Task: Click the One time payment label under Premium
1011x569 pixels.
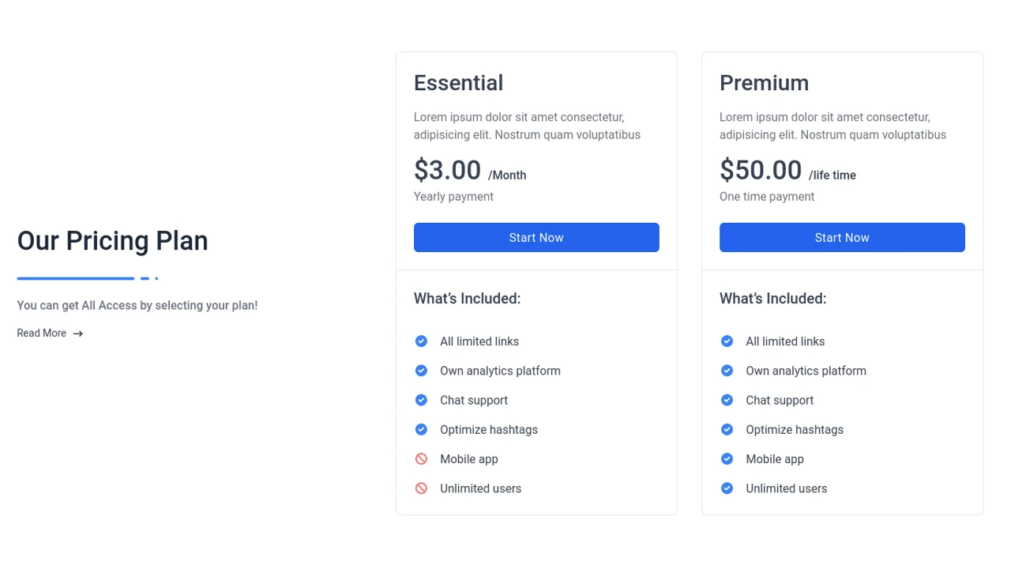Action: (766, 196)
